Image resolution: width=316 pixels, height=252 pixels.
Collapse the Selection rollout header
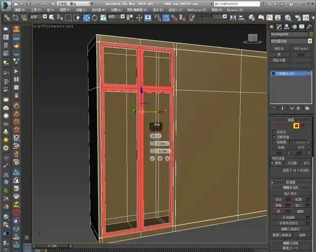(291, 120)
